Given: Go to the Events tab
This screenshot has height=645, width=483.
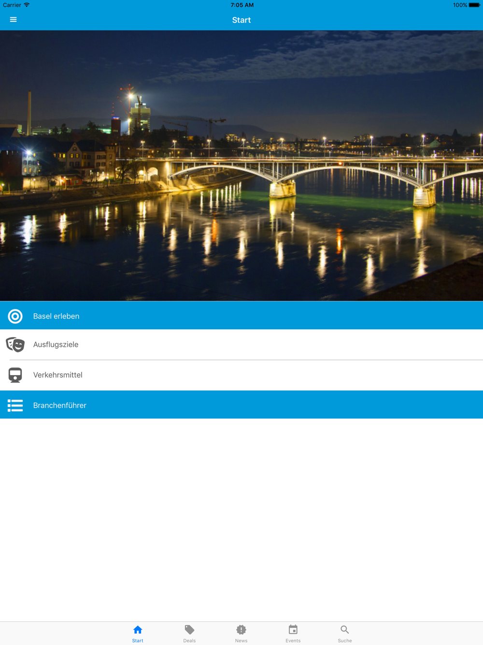Looking at the screenshot, I should (x=293, y=633).
